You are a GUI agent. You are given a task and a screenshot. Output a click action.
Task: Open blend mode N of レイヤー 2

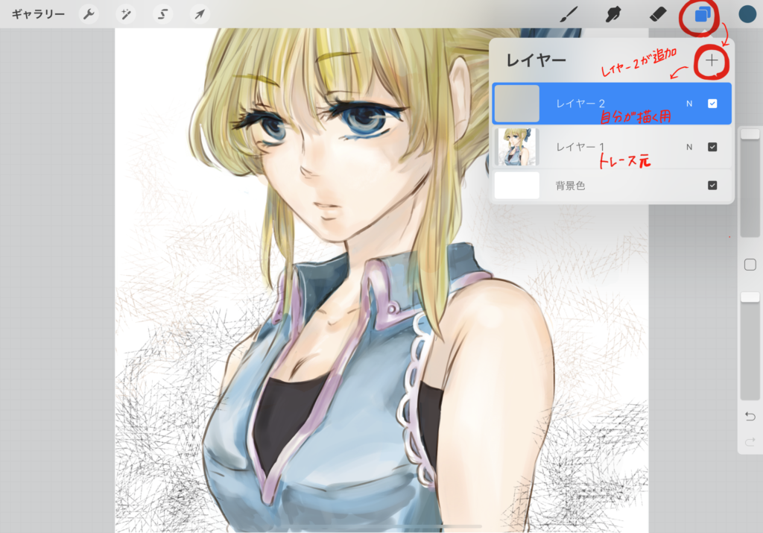click(x=689, y=104)
